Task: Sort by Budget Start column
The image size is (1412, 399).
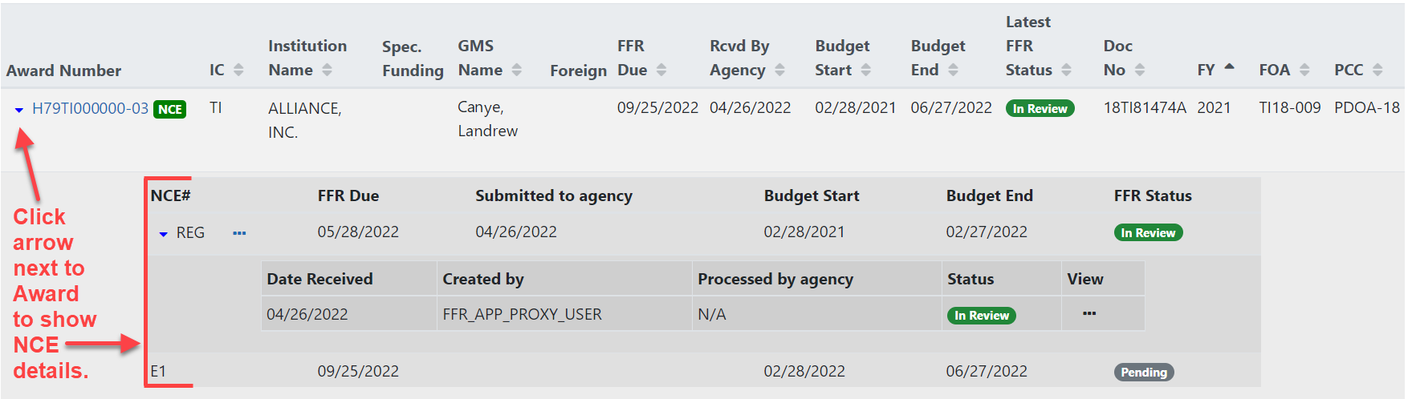Action: pyautogui.click(x=865, y=71)
